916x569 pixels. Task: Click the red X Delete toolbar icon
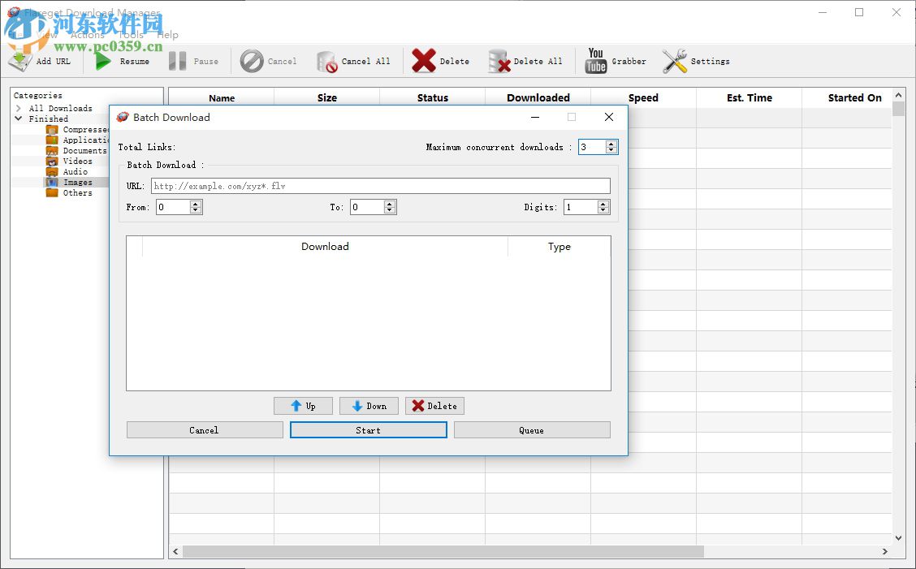[x=424, y=61]
